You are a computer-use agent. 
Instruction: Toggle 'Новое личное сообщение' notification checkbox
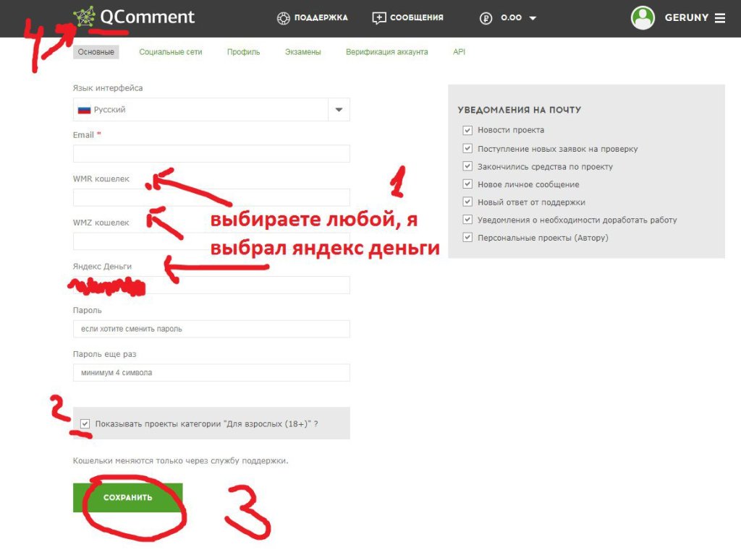467,184
